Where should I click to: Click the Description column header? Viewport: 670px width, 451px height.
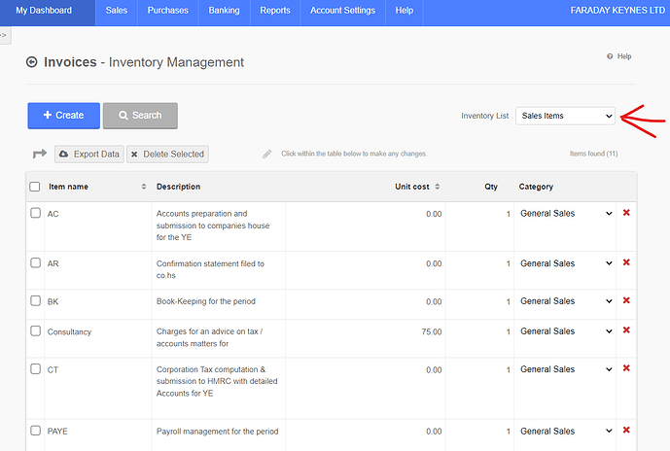coord(179,187)
